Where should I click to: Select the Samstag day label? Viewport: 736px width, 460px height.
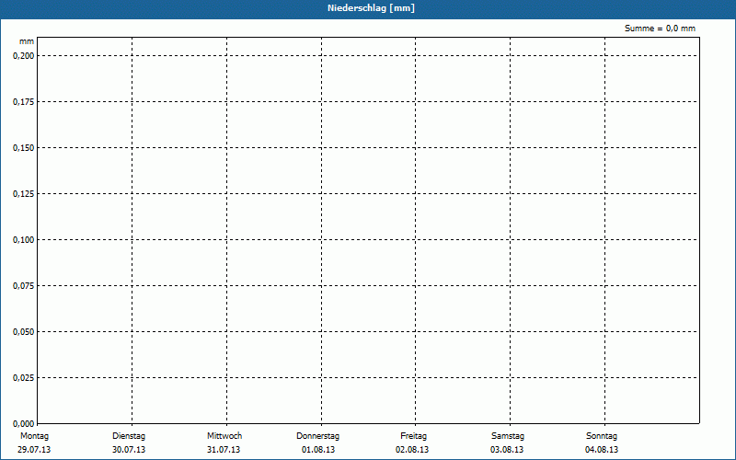pos(508,436)
